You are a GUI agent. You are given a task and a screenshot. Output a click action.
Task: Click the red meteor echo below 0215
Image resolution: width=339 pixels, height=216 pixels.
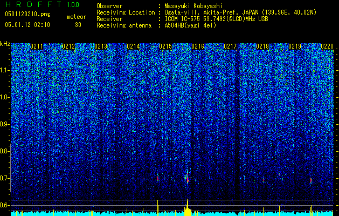158,179
